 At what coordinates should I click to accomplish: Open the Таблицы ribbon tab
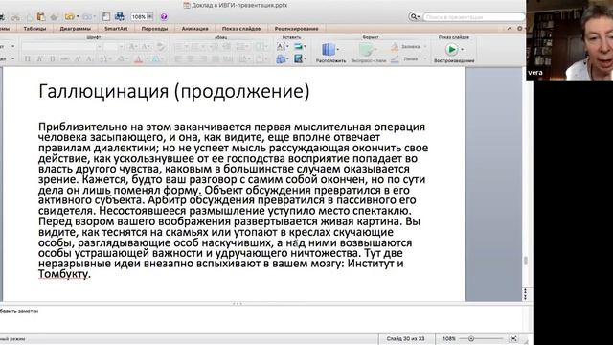34,29
